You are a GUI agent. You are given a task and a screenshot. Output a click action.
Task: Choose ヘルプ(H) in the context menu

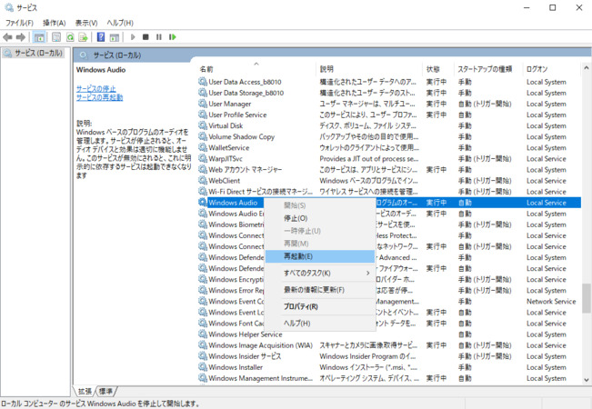(320, 323)
